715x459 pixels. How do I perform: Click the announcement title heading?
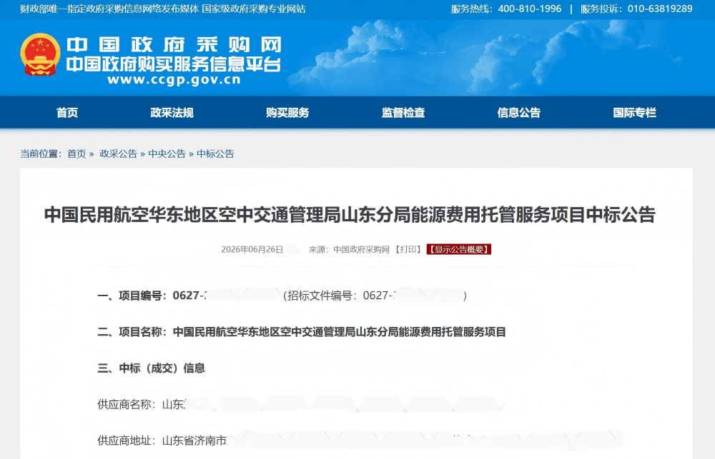[x=350, y=214]
